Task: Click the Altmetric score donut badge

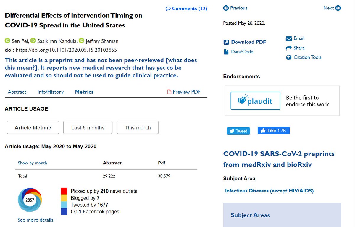Action: [x=30, y=200]
